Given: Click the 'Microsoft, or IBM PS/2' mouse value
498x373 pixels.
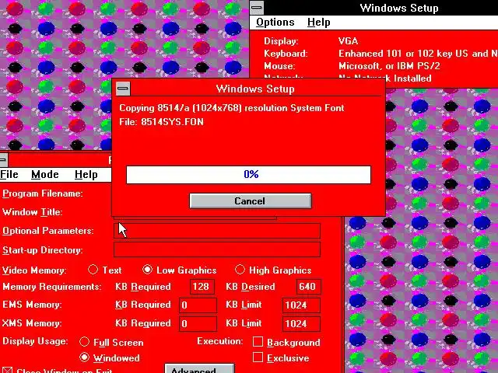Looking at the screenshot, I should (389, 66).
